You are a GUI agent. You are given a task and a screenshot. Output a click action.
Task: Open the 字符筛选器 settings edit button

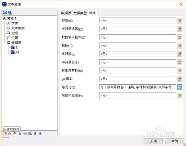pos(179,29)
